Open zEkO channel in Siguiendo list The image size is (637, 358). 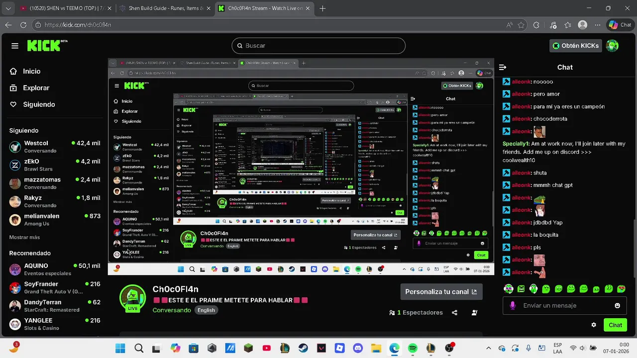coord(55,165)
